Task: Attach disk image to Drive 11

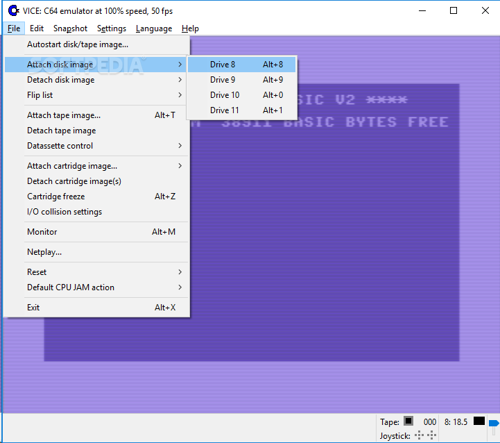Action: tap(242, 110)
